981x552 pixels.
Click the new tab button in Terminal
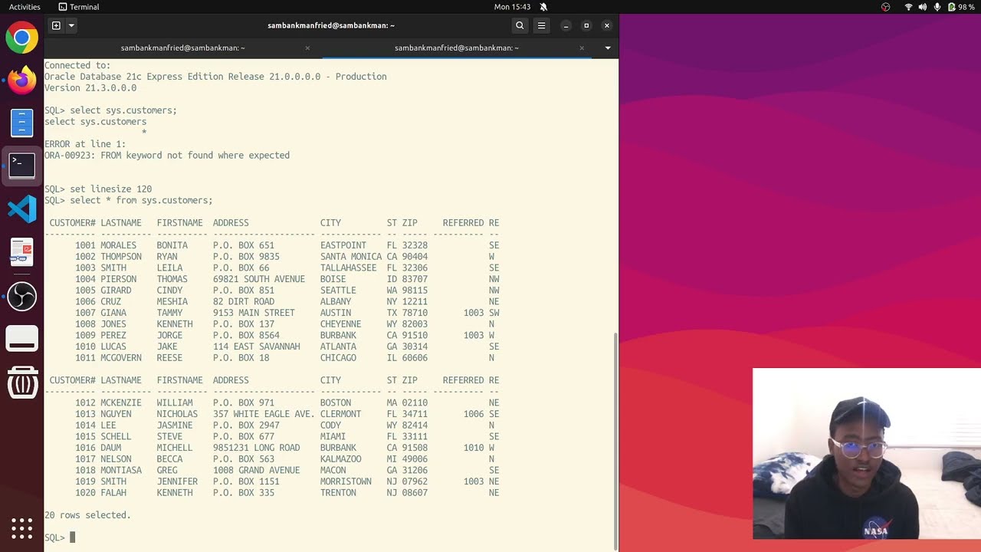(56, 25)
